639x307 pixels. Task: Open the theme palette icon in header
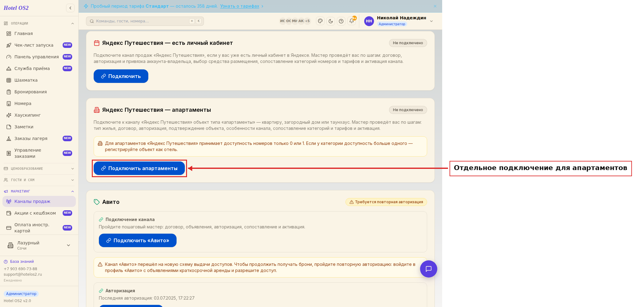point(320,21)
